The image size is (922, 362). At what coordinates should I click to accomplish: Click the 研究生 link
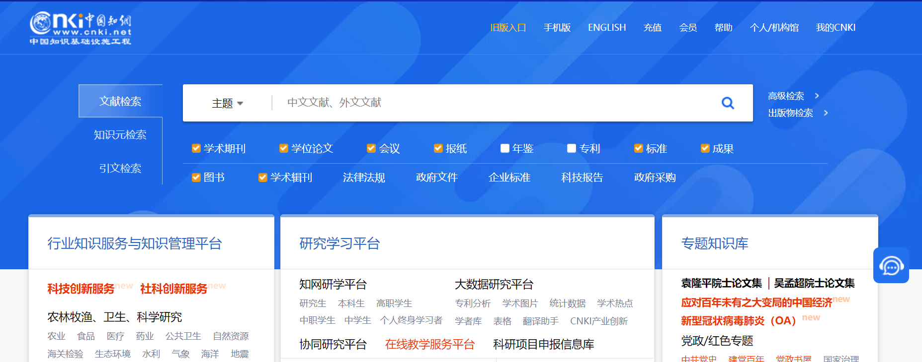pyautogui.click(x=313, y=303)
